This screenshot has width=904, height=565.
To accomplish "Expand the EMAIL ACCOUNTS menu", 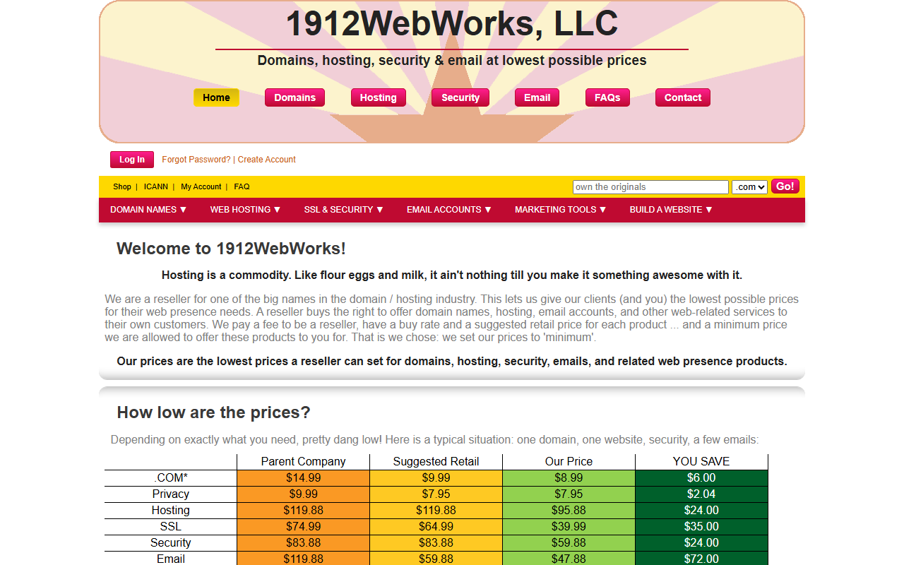I will [449, 210].
